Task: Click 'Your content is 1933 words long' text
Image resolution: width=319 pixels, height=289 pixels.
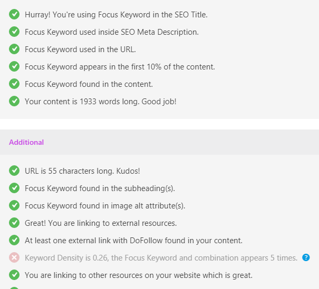Action: (x=100, y=102)
